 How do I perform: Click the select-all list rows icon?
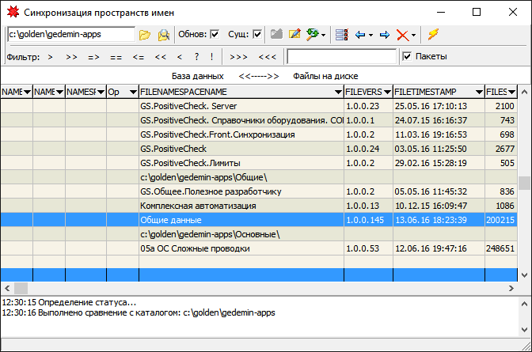coord(341,35)
